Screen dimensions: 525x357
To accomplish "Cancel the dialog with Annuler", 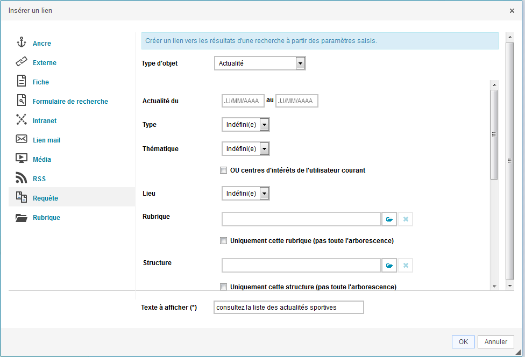I will click(x=496, y=341).
